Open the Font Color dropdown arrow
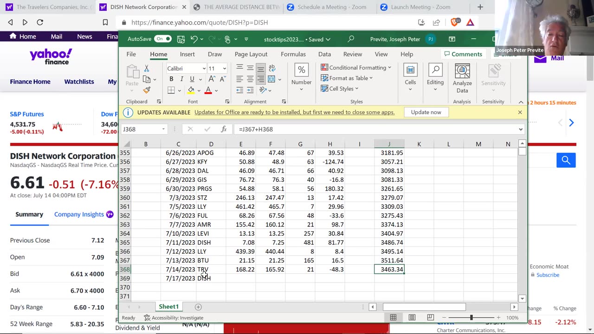Viewport: 594px width, 334px height. (216, 90)
